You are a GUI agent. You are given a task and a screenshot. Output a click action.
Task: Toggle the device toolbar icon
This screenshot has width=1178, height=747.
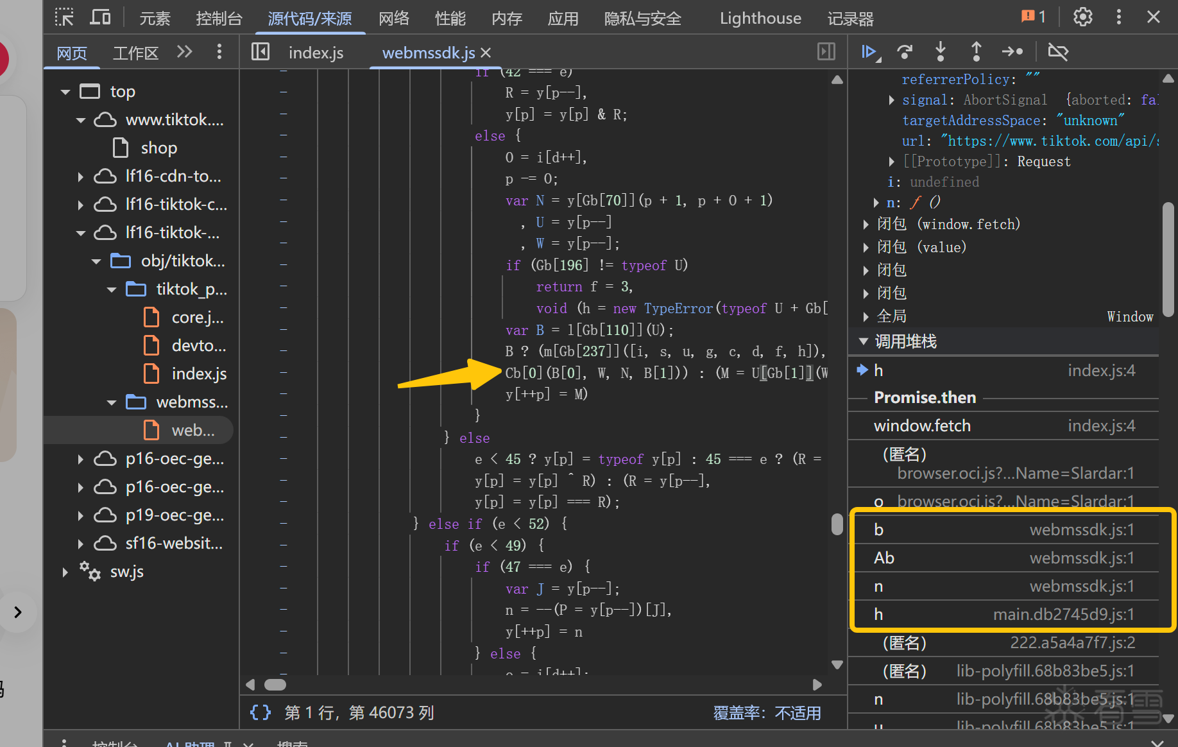pos(100,17)
